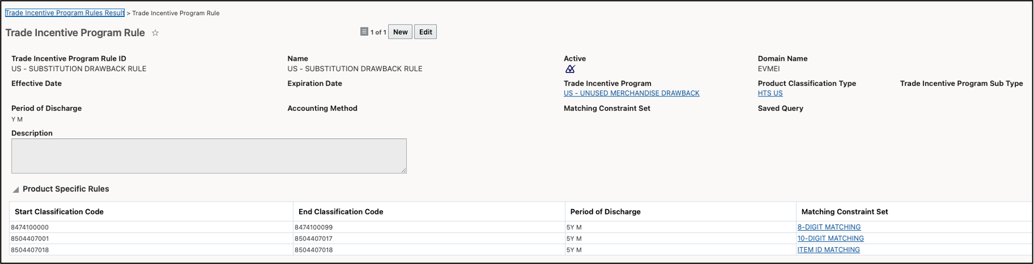Click the Start Classification Code column header
Viewport: 1034px width, 264px height.
(x=59, y=211)
